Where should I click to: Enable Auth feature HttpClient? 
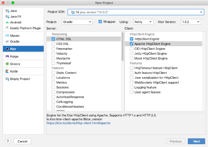coord(131,73)
